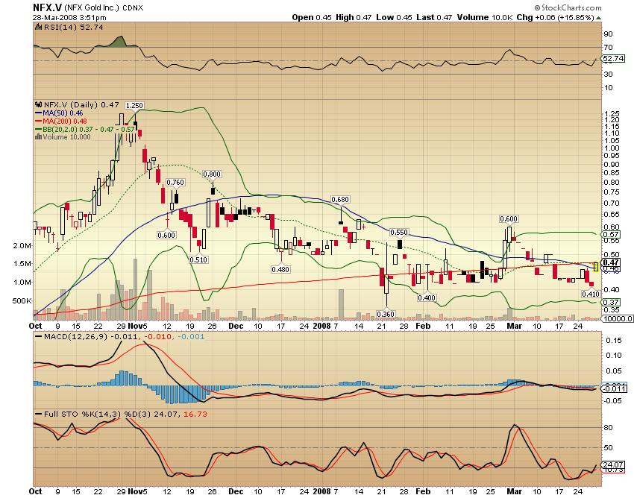The image size is (634, 498).
Task: Toggle the stochastic 50 midline display
Action: tap(298, 448)
